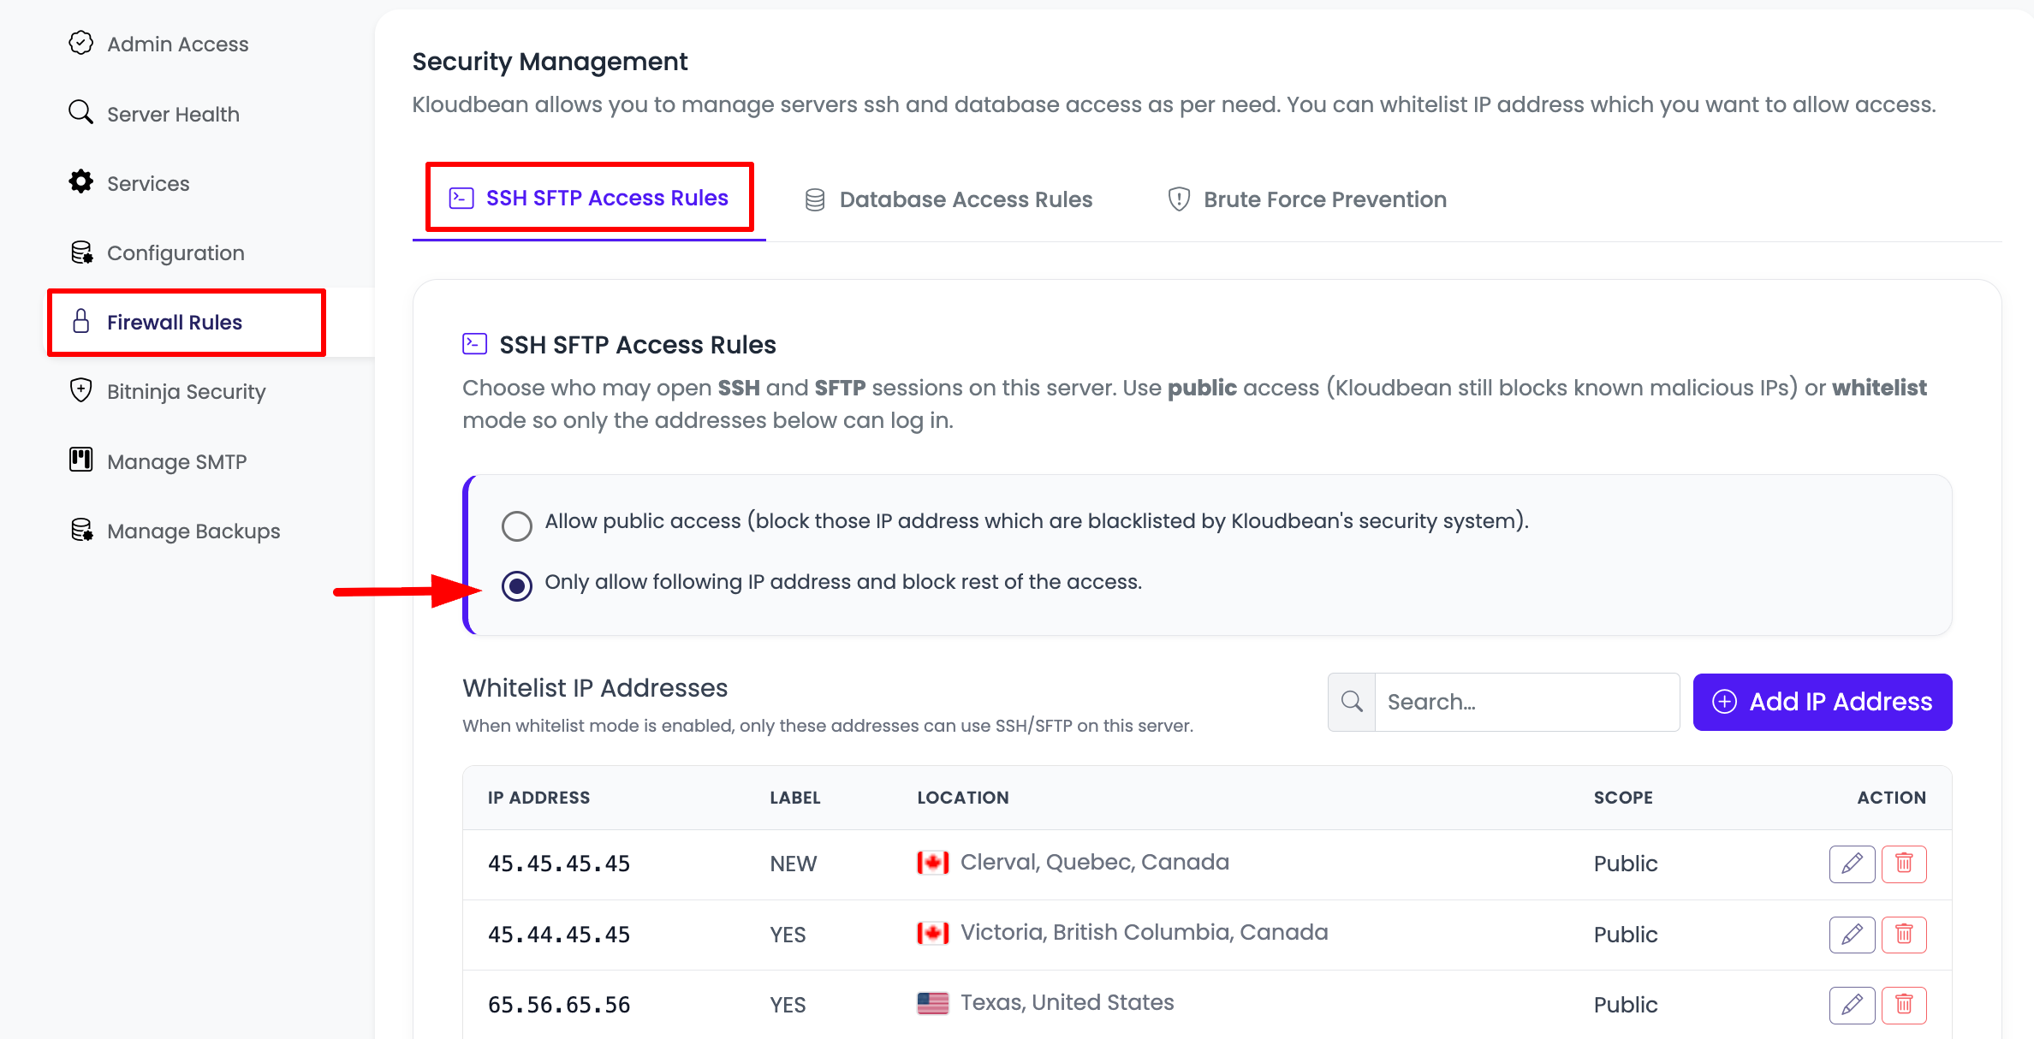Click the NEW label cell
The image size is (2034, 1039).
[x=794, y=864]
